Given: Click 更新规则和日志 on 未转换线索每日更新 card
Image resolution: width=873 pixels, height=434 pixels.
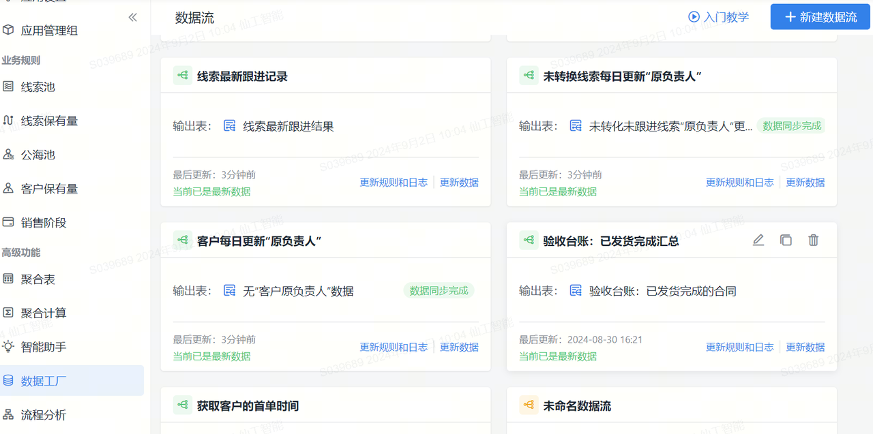Looking at the screenshot, I should [739, 182].
